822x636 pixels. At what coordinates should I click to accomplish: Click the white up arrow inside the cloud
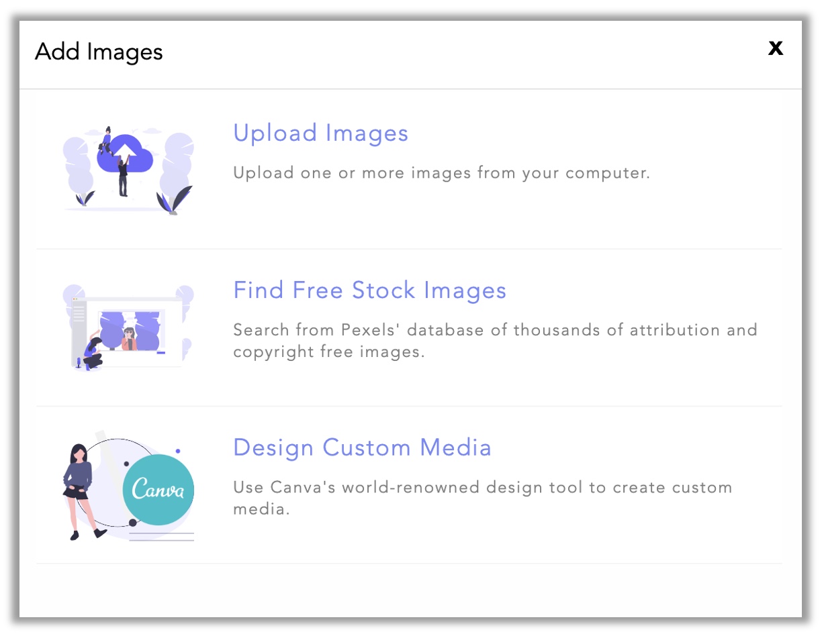pos(126,144)
